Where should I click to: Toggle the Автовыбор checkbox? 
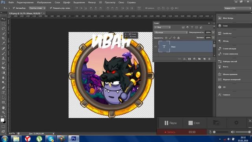click(14, 8)
